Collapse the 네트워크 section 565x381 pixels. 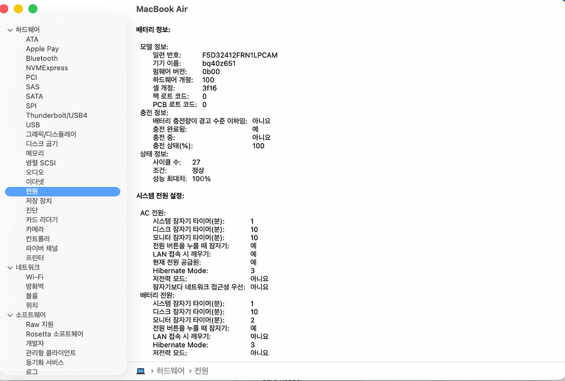10,267
